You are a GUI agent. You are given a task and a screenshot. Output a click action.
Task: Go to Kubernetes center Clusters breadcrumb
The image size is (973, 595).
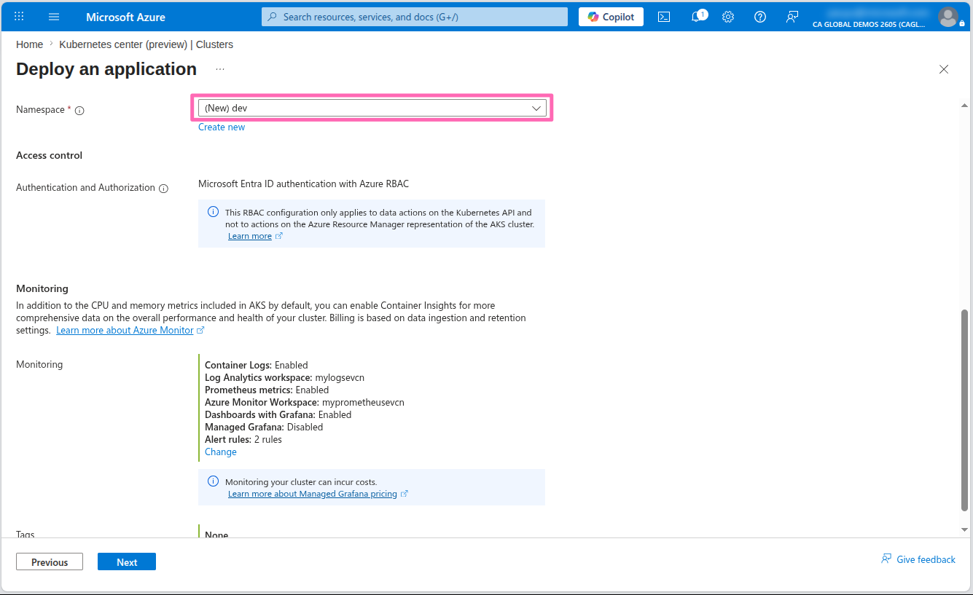(146, 44)
